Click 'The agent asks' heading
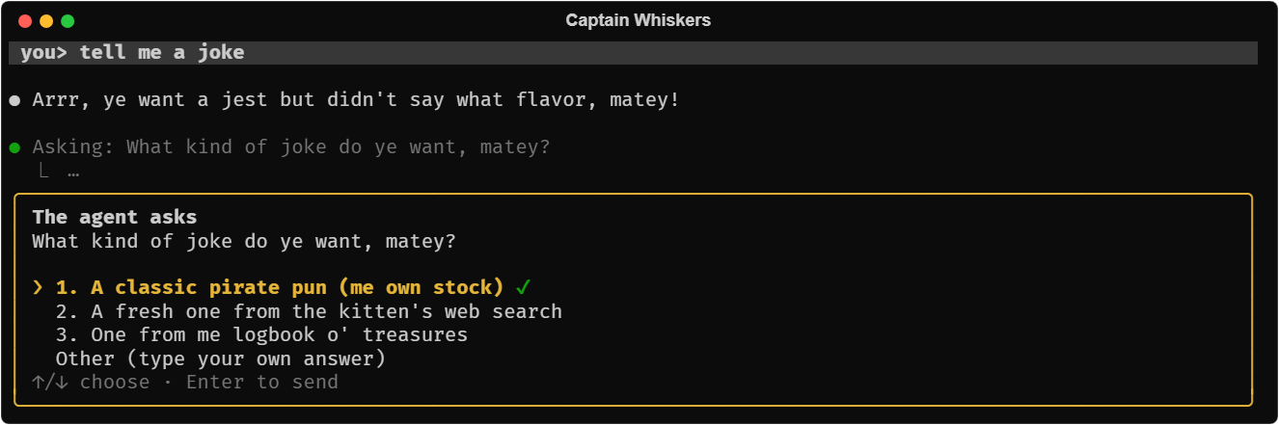 coord(115,218)
